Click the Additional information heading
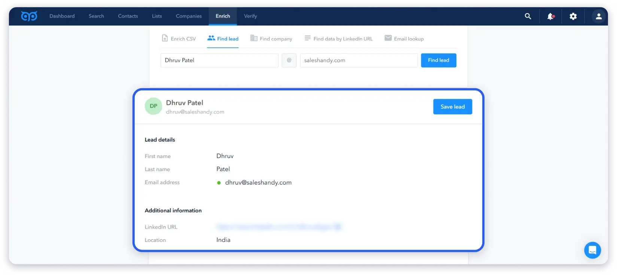Viewport: 617px width, 275px height. tap(173, 210)
